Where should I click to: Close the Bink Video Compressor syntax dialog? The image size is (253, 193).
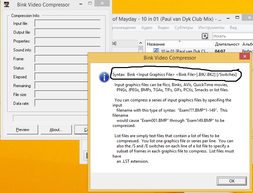coord(244,57)
